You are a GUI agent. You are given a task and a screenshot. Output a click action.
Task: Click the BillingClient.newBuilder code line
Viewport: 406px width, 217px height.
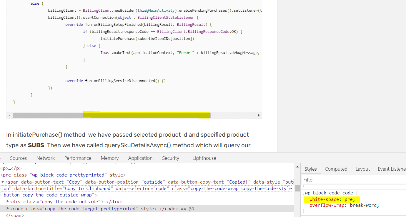pos(155,10)
